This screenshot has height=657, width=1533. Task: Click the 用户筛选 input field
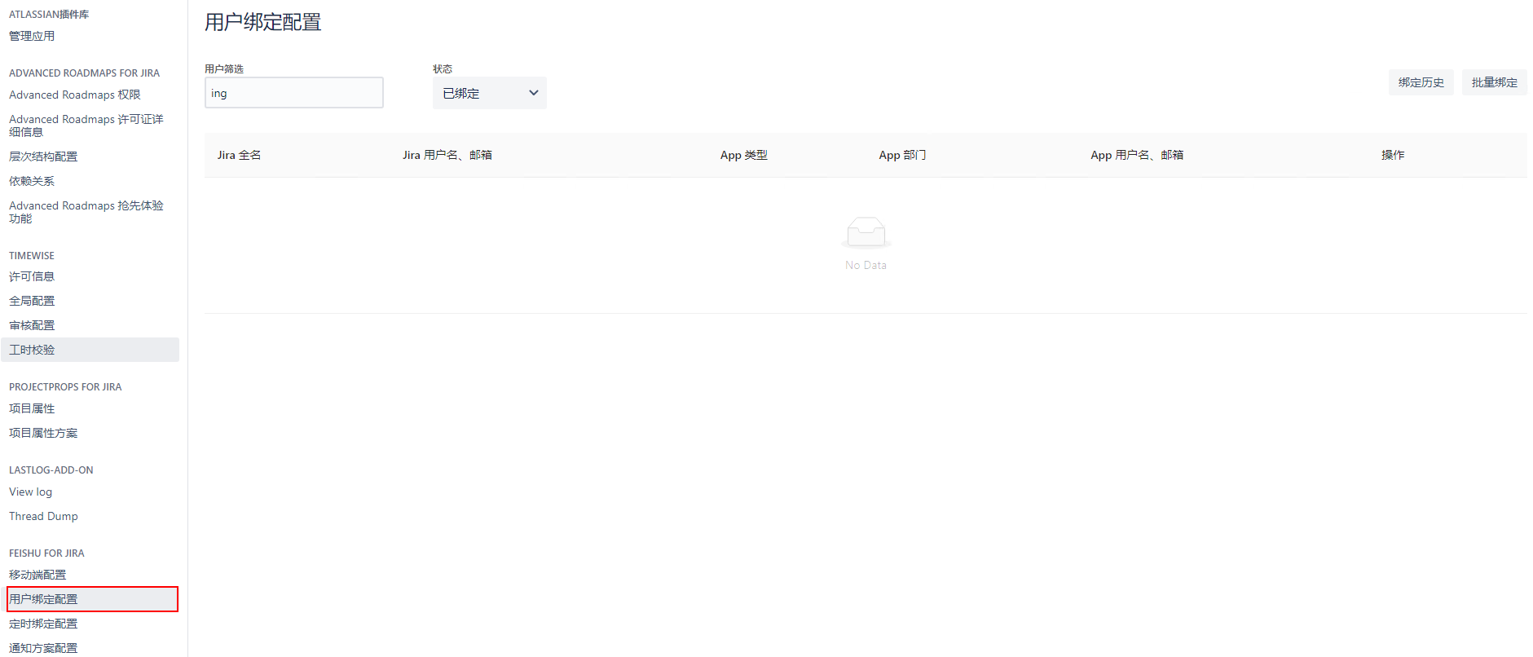coord(293,93)
